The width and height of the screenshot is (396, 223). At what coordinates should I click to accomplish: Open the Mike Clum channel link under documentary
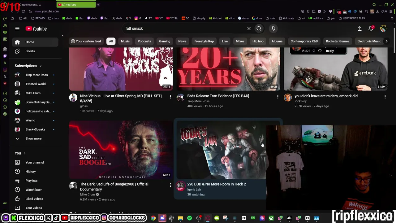88,195
